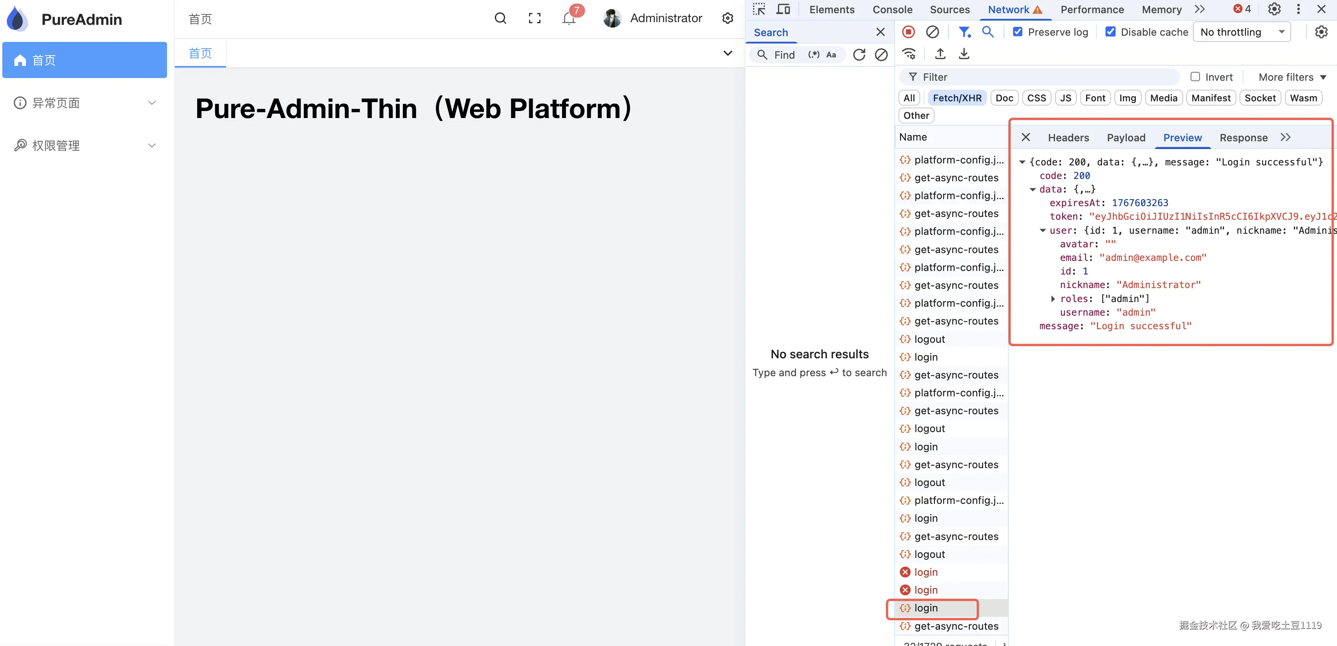Open network conditions wifi icon
Viewport: 1337px width, 646px height.
[909, 54]
